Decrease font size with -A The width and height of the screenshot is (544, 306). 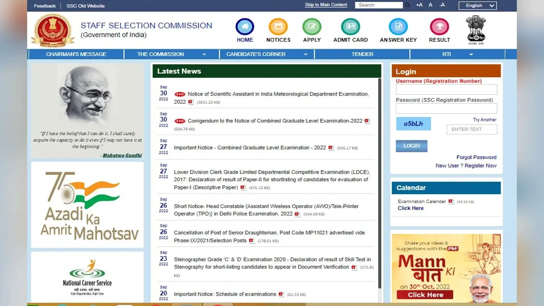(442, 5)
